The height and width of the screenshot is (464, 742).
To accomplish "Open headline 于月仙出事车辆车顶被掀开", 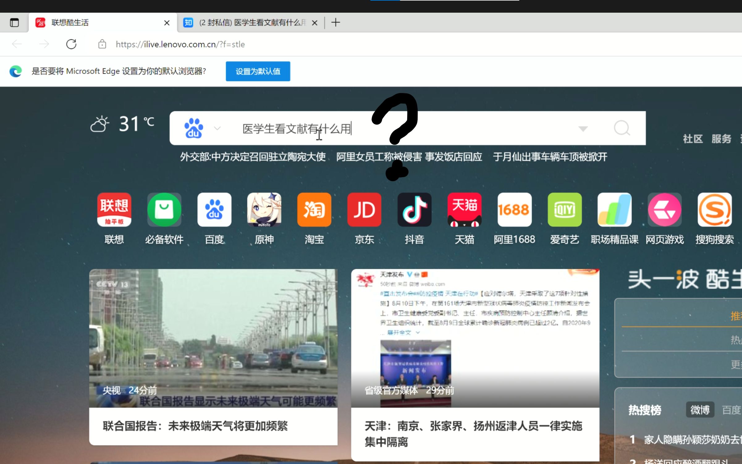I will 550,157.
